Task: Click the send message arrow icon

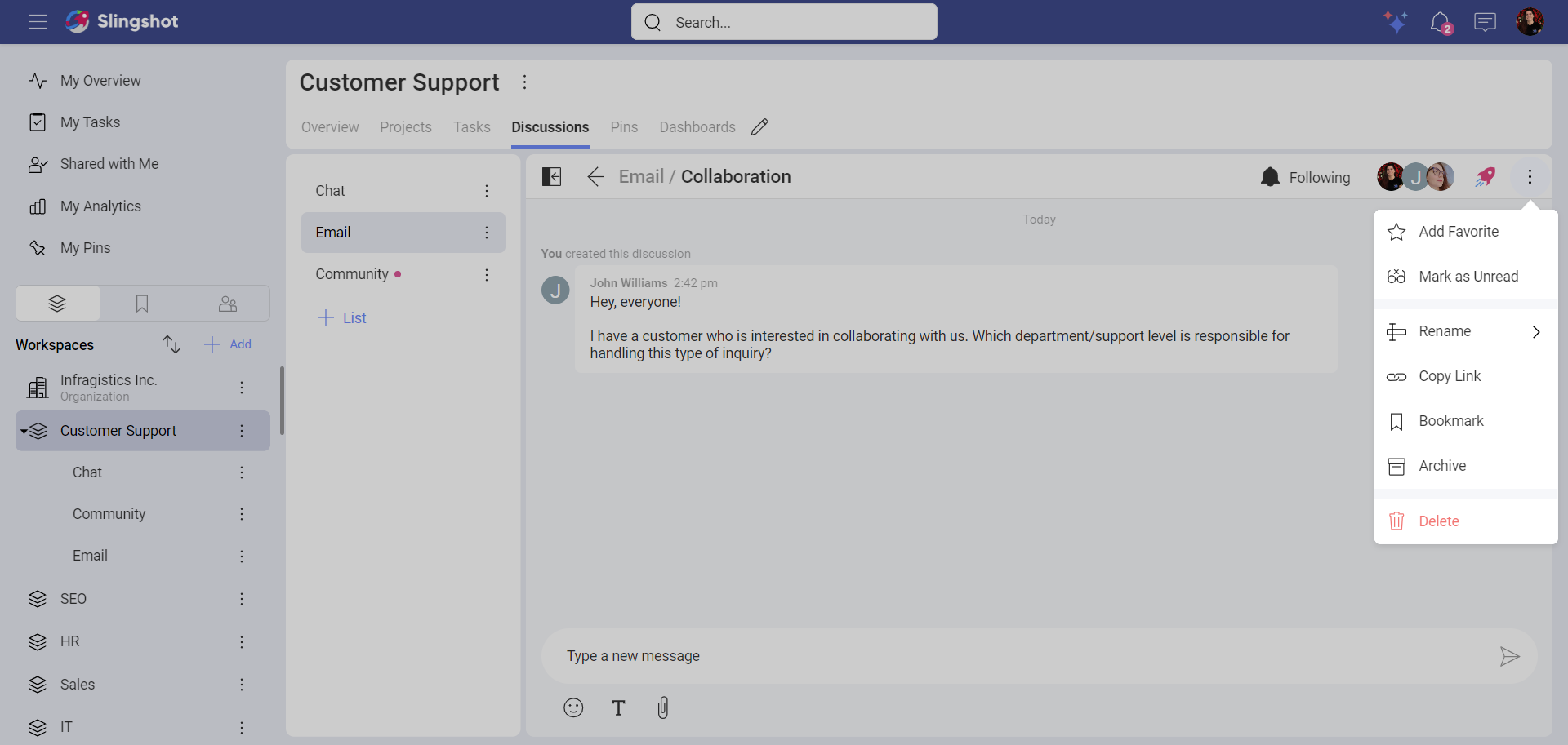Action: coord(1509,656)
